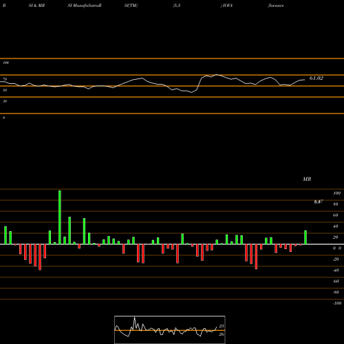
Task: Click the RSI axis label 100
Action: pyautogui.click(x=6, y=63)
